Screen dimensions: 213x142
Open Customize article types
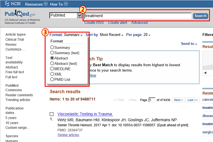click(15, 49)
